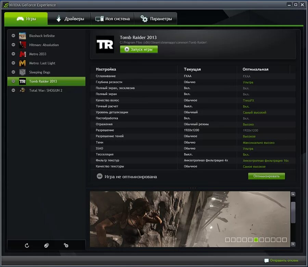Screen dimensions: 308x267
Task: Click status circle next to Tomb Raider 2013
Action: click(x=13, y=81)
